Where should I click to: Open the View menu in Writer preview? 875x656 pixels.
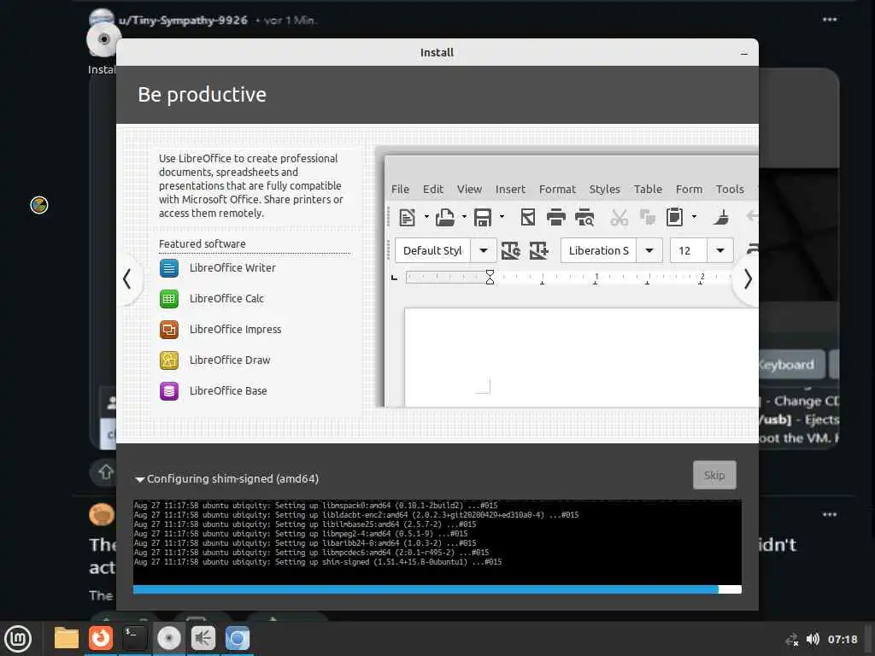469,190
